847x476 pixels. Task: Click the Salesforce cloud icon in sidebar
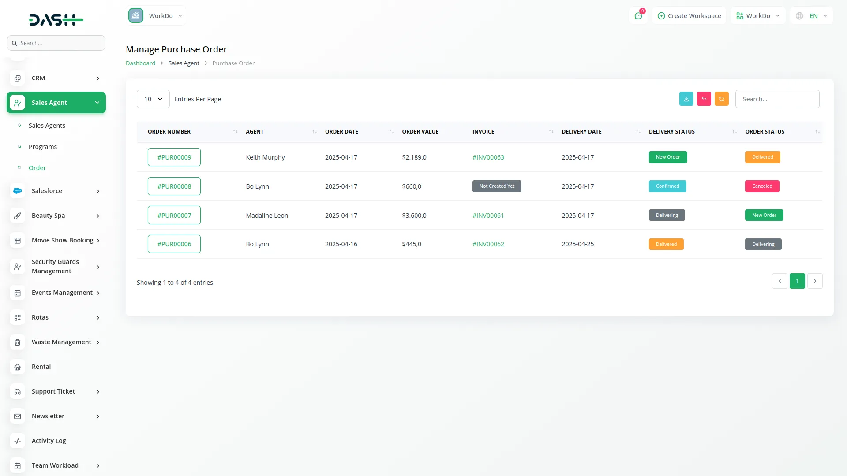(18, 191)
